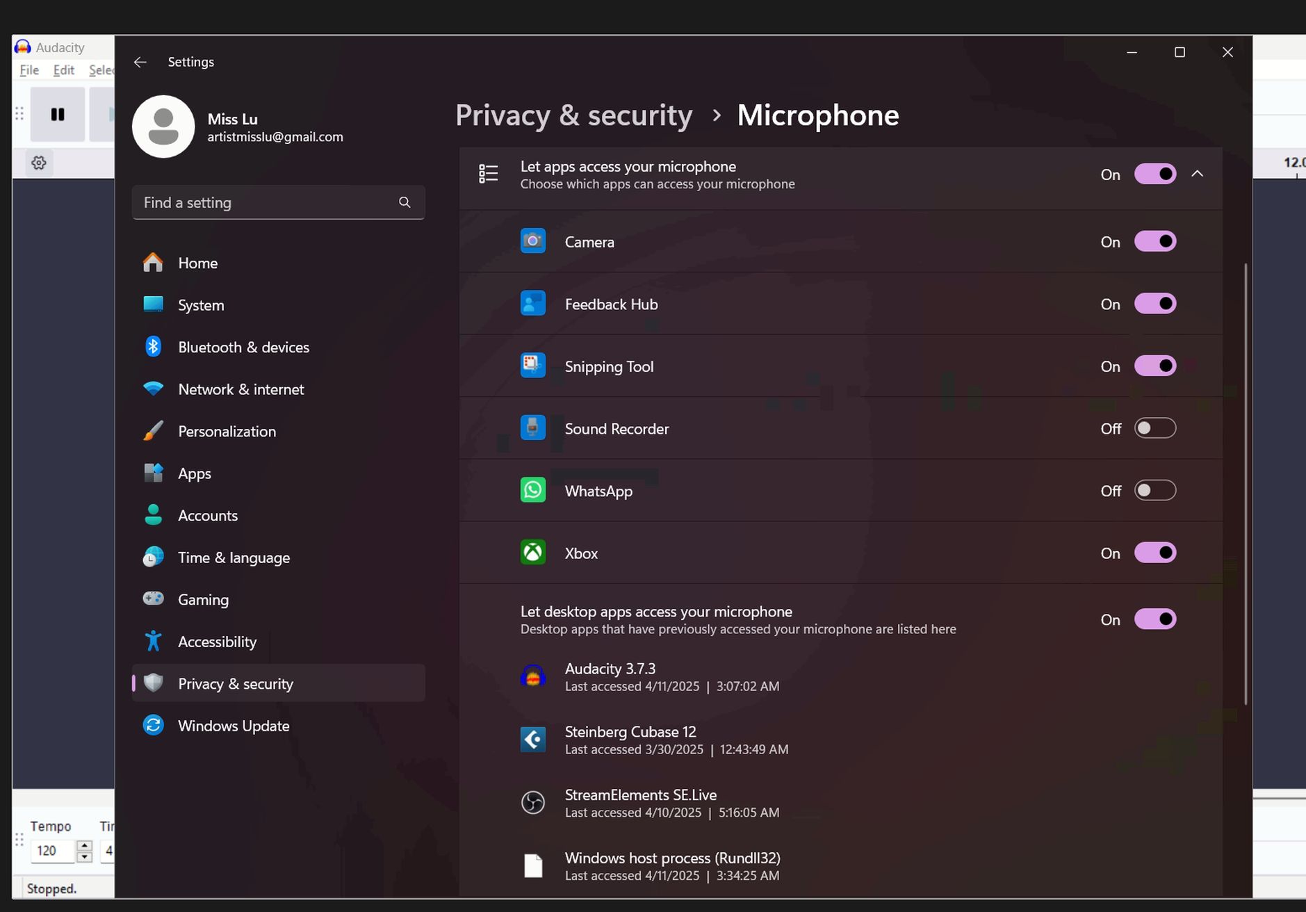The height and width of the screenshot is (912, 1306).
Task: Click Windows host process (Rundll32) last accessed text
Action: [672, 876]
